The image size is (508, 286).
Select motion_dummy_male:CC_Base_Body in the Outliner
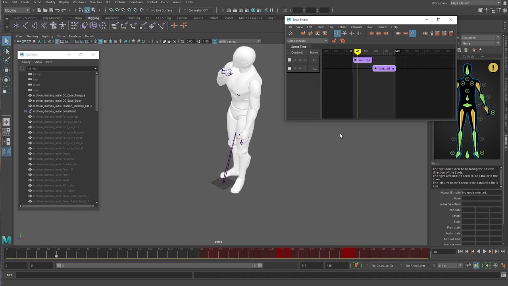tap(57, 100)
